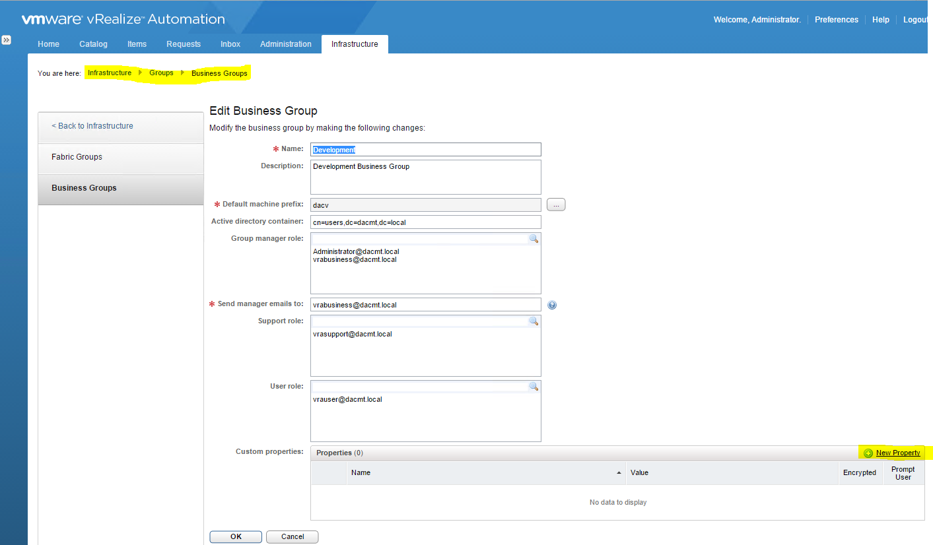Select the Infrastructure tab
The width and height of the screenshot is (933, 545).
tap(355, 44)
